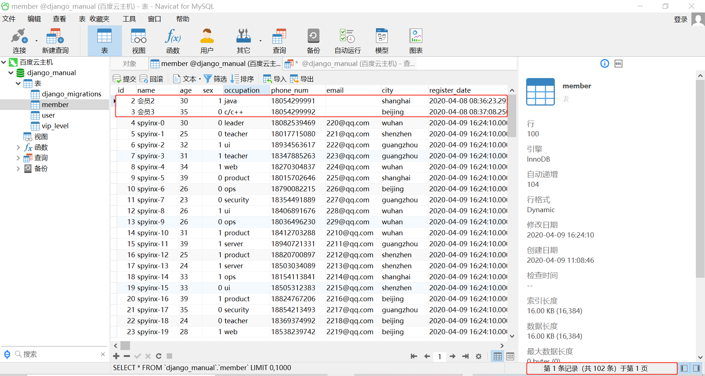
Task: Click the 排序 sort button
Action: [242, 79]
